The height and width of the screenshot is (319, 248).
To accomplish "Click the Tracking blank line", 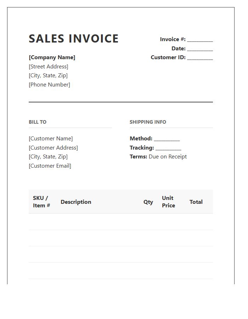I will click(x=169, y=148).
